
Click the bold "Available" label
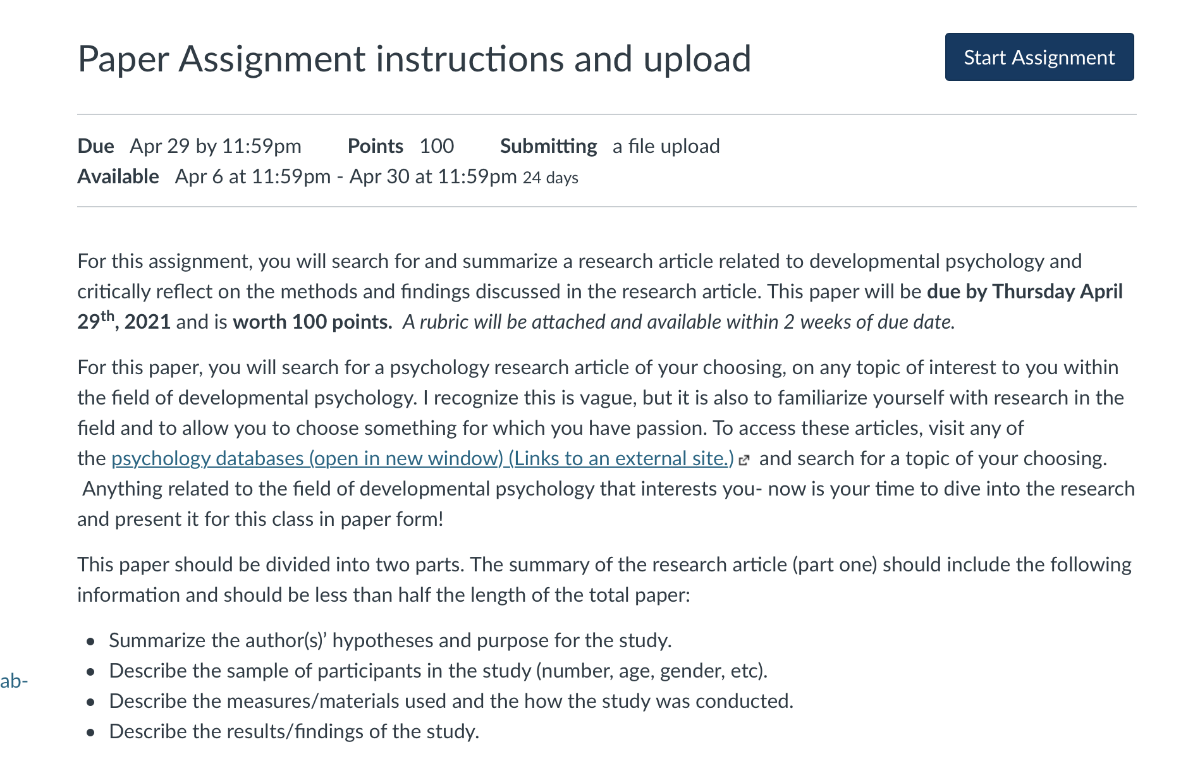click(x=118, y=176)
